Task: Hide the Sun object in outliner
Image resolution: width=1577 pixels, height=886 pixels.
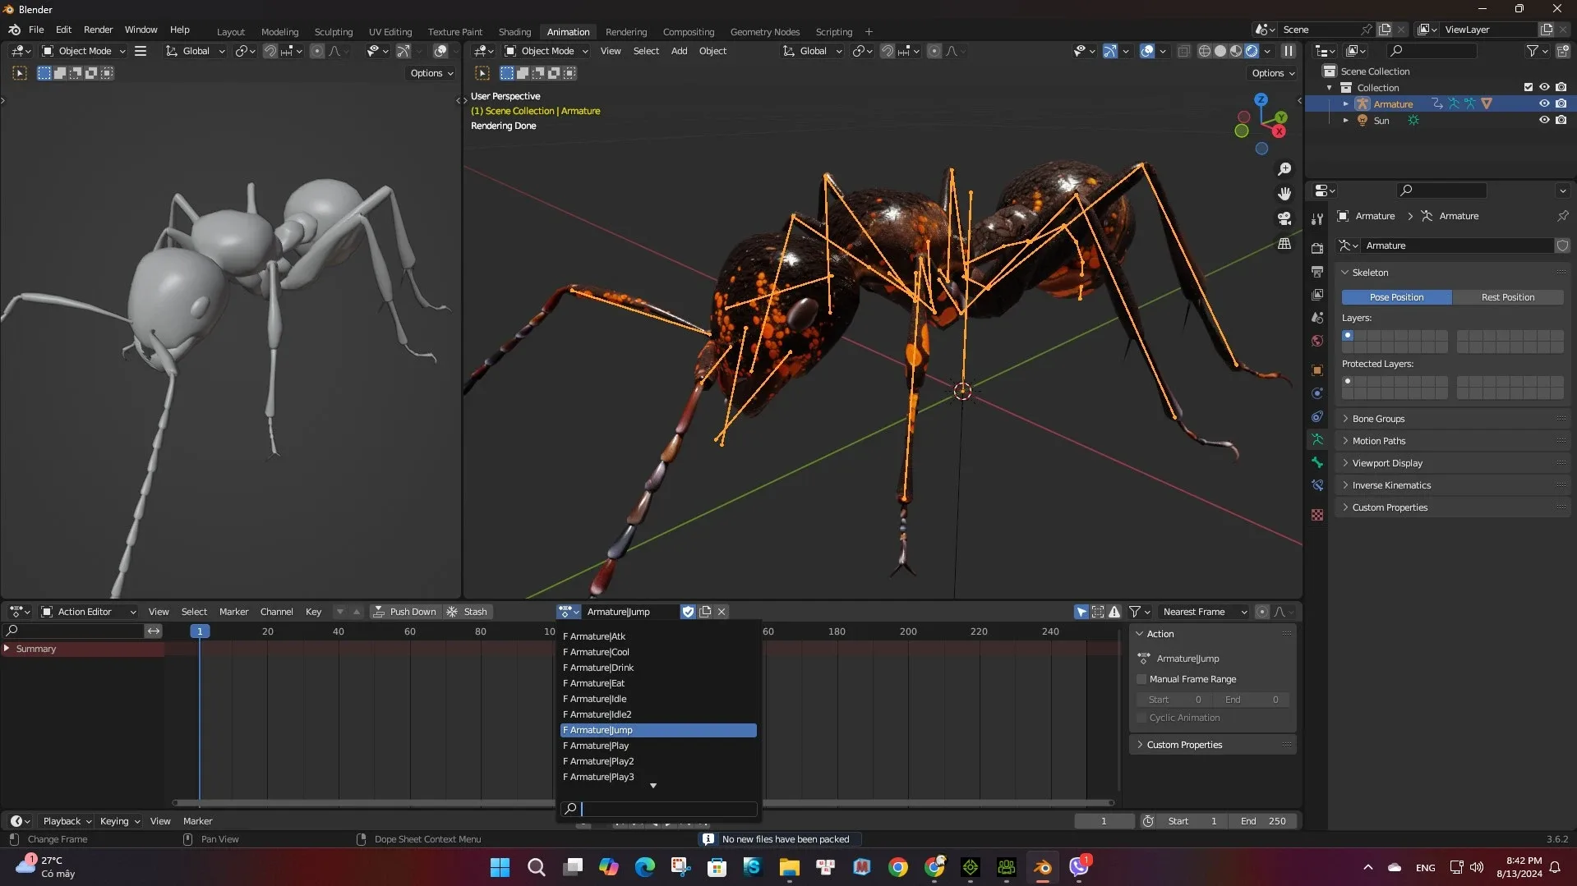Action: (1544, 120)
